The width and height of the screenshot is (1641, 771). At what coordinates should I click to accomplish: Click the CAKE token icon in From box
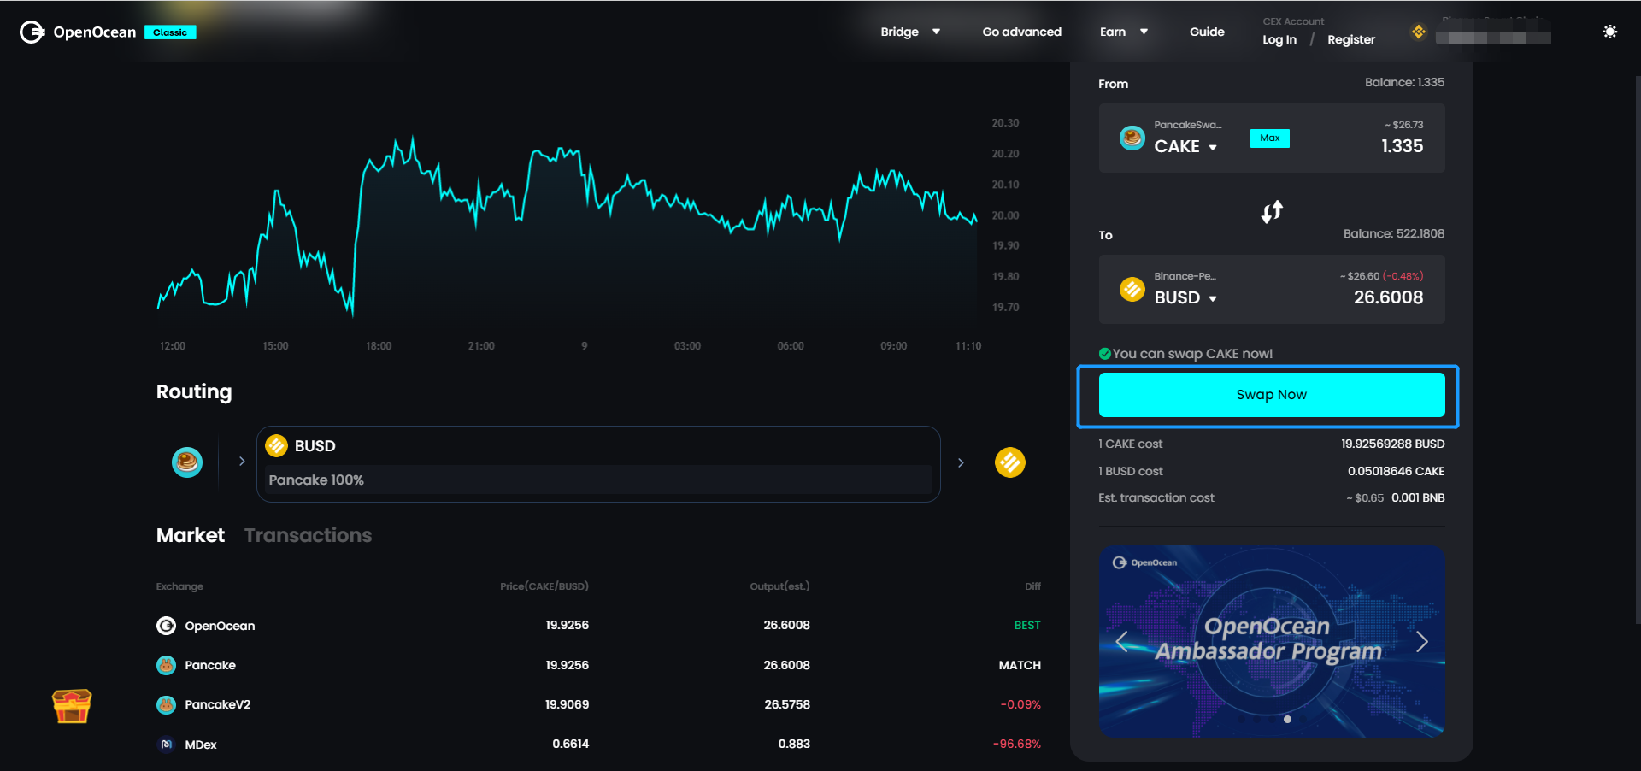tap(1132, 138)
